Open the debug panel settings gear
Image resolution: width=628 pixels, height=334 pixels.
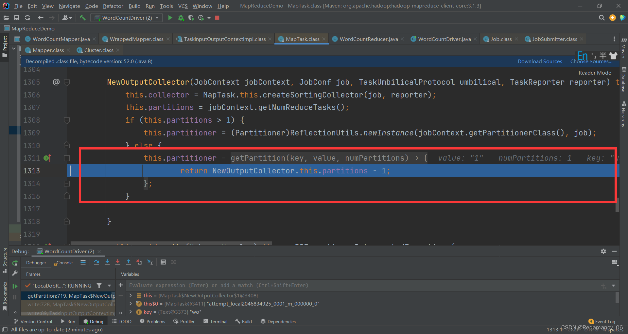pos(603,251)
